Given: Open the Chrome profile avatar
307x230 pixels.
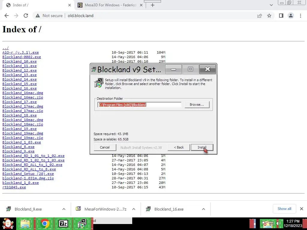Looking at the screenshot, I should [291, 16].
